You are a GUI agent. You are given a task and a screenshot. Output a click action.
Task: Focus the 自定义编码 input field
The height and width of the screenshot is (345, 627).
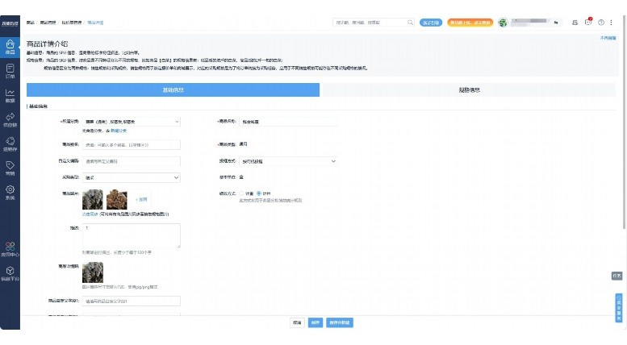132,161
